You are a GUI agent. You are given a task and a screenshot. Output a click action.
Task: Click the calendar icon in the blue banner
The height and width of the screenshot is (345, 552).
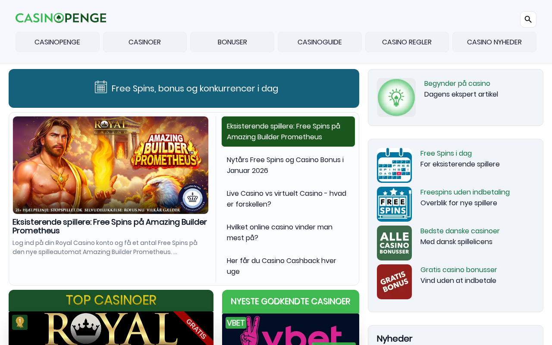pyautogui.click(x=101, y=87)
